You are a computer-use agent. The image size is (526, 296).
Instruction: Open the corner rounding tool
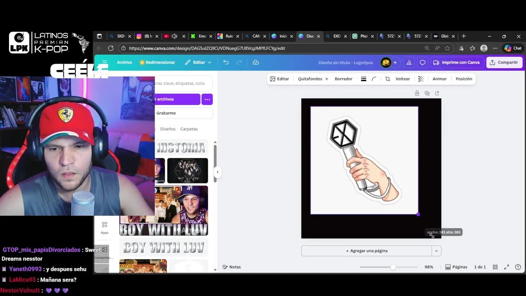(374, 79)
